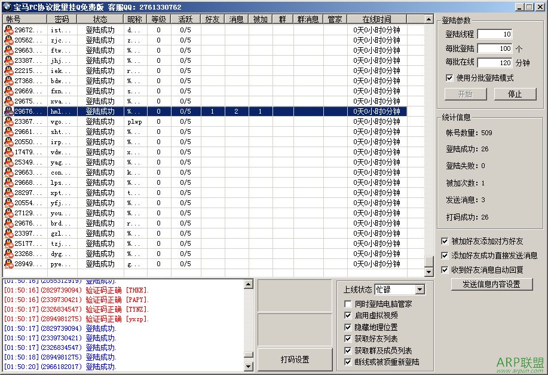Click the QQ penguin icon for account 27368...
The image size is (548, 375).
coord(8,81)
